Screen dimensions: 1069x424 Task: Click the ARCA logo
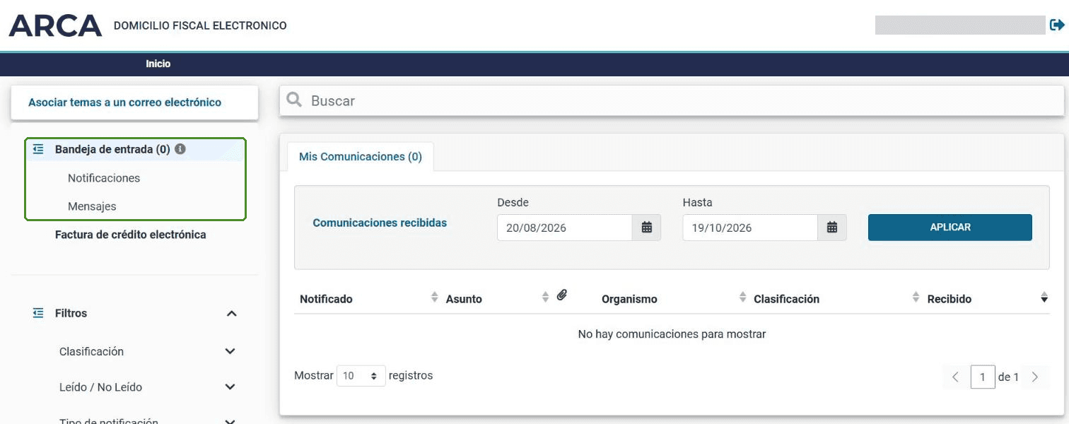pos(55,25)
